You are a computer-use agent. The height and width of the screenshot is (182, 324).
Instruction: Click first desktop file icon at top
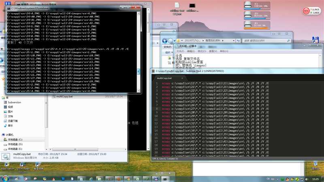[177, 8]
